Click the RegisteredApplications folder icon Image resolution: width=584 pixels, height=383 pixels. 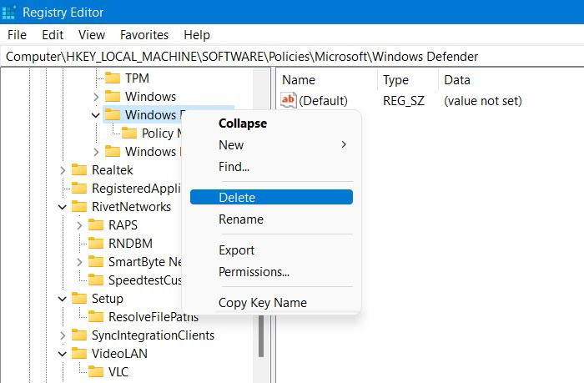pos(79,188)
